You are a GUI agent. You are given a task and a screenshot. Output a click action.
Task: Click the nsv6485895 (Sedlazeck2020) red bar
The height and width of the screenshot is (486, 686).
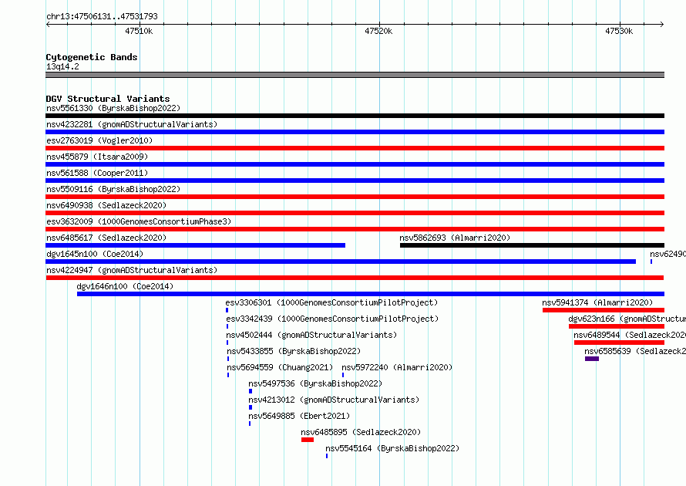pos(308,440)
